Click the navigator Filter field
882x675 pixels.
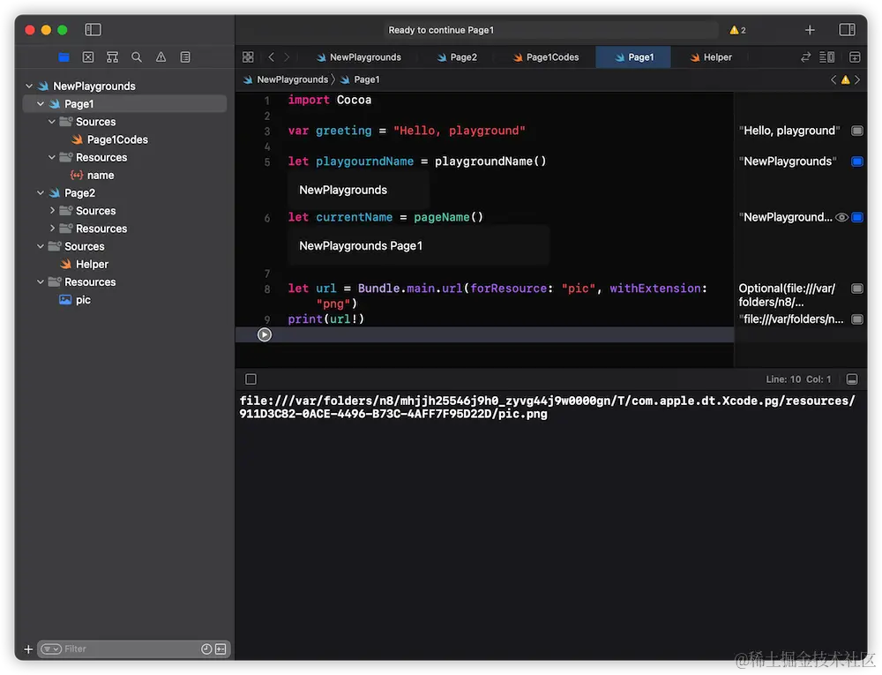[123, 649]
